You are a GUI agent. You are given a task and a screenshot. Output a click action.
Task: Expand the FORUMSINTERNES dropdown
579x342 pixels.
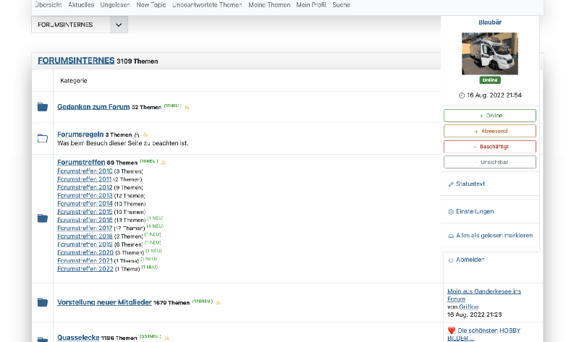(x=119, y=25)
